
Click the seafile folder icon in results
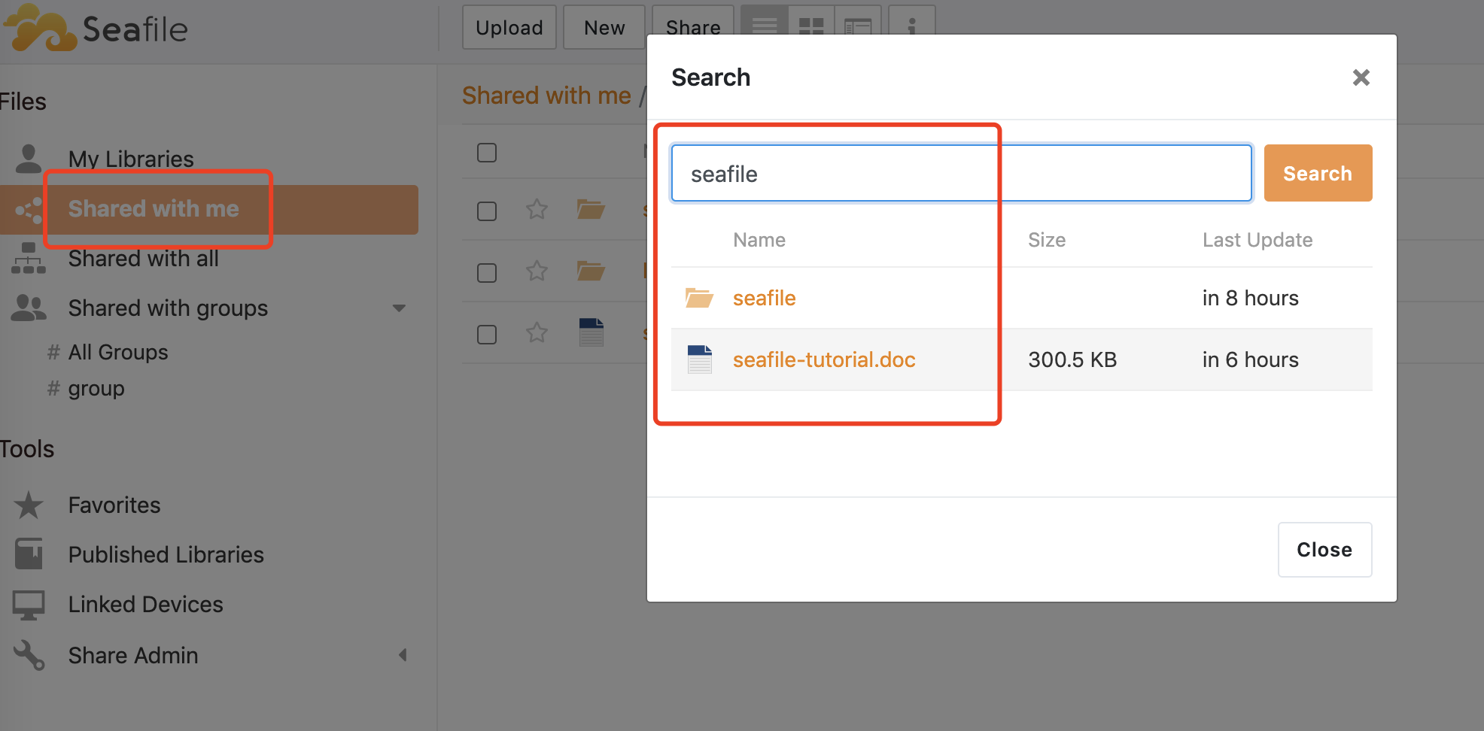coord(699,299)
